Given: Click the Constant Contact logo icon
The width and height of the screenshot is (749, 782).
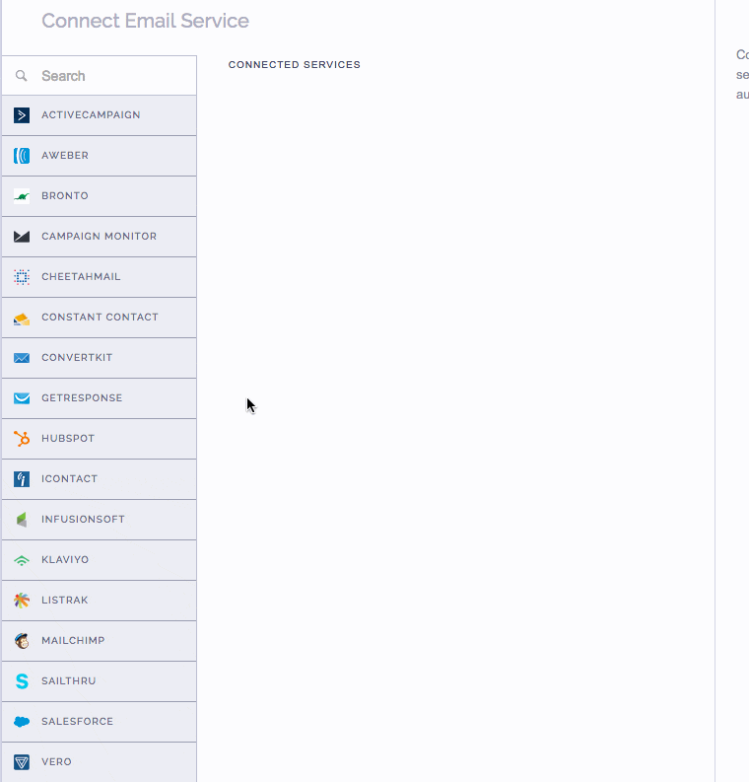Looking at the screenshot, I should tap(22, 319).
